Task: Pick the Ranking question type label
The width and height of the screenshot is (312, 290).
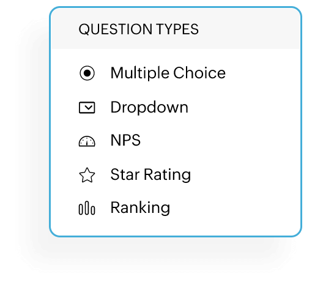Action: coord(140,208)
